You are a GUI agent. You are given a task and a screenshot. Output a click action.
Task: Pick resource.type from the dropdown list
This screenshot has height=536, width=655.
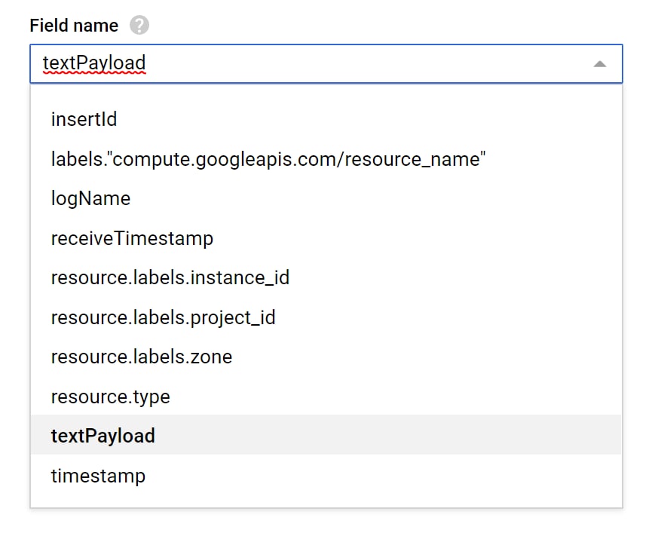(326, 397)
